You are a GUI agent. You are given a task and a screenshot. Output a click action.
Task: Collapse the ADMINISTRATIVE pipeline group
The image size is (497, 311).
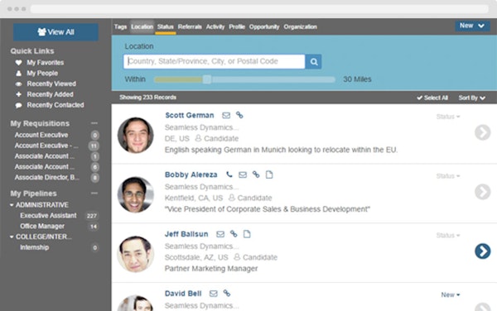click(x=12, y=205)
